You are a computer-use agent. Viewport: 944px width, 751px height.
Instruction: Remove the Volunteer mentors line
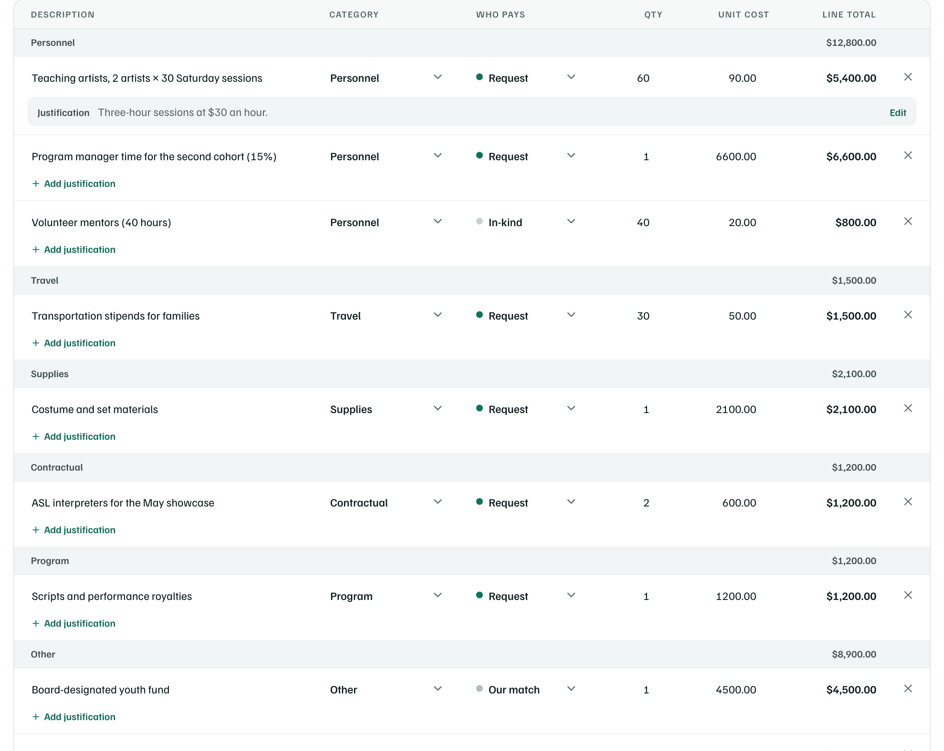click(x=908, y=221)
